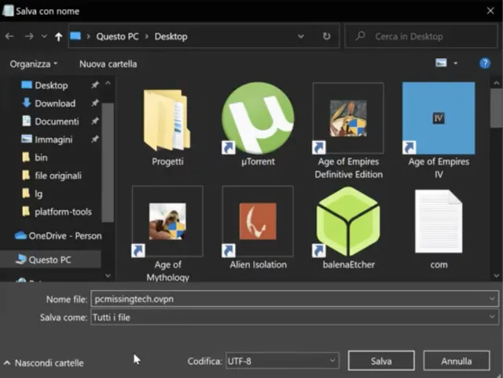503x378 pixels.
Task: Open Download in the navigation pane
Action: 55,104
